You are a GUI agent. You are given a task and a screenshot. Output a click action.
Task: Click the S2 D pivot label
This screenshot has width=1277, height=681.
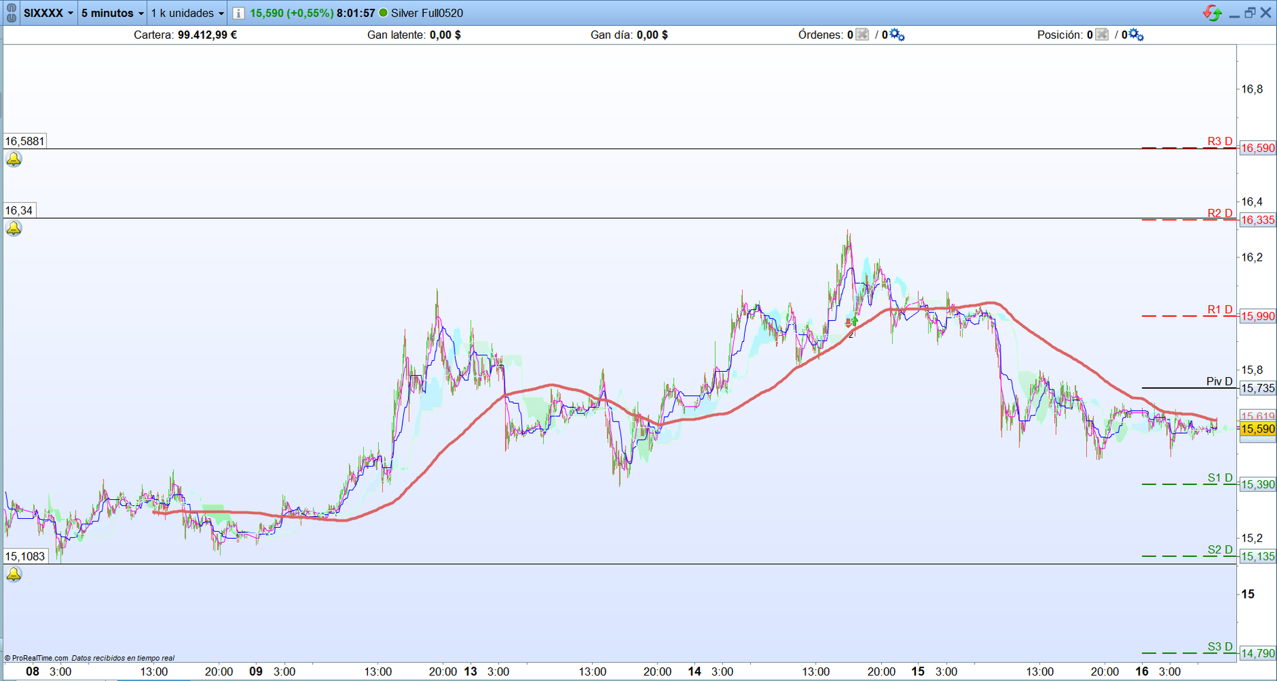click(1220, 550)
